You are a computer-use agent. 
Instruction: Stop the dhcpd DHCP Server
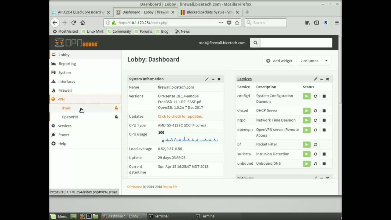click(x=324, y=111)
